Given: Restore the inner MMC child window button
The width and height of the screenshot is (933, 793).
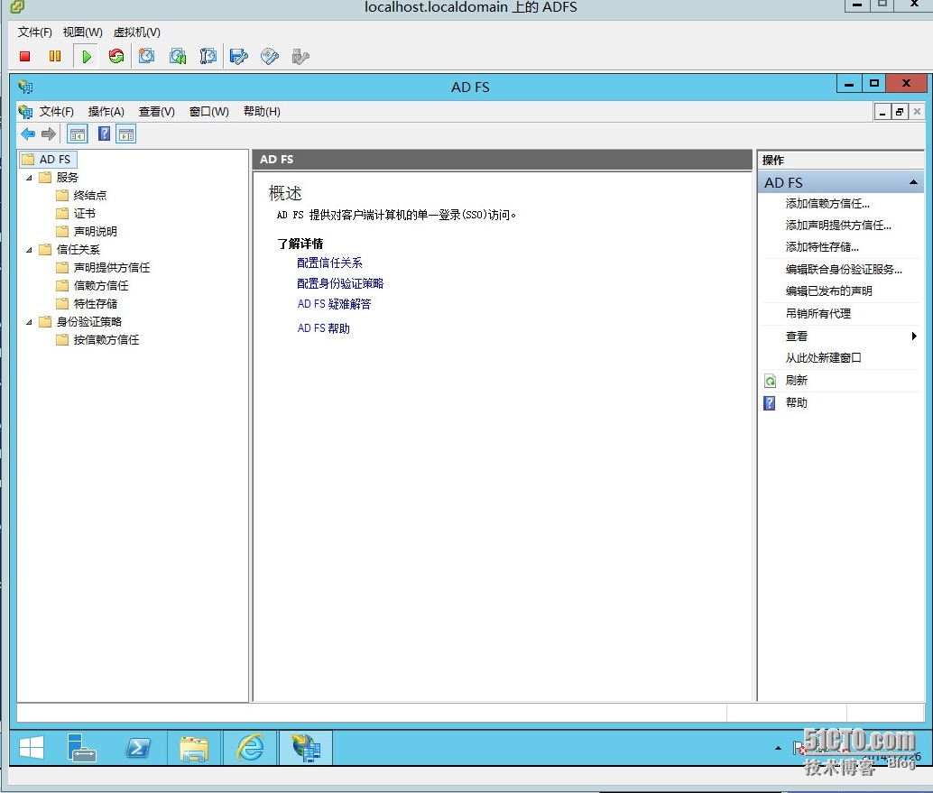Looking at the screenshot, I should tap(899, 111).
